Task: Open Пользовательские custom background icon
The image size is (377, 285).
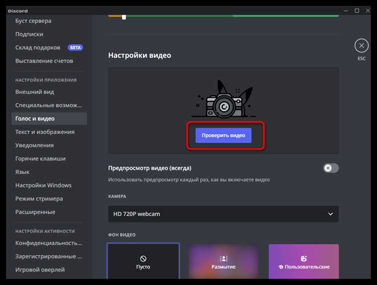Action: click(x=304, y=258)
